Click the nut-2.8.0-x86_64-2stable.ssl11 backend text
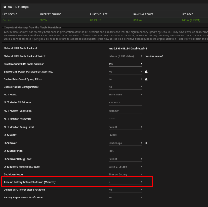The height and width of the screenshot is (207, 208). [x=128, y=49]
